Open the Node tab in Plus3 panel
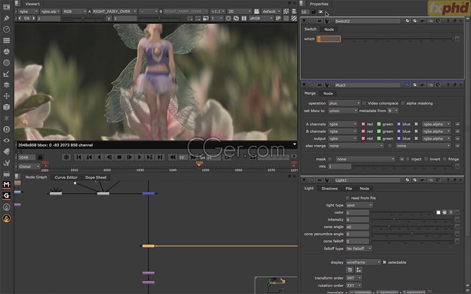Image resolution: width=471 pixels, height=294 pixels. coord(328,94)
